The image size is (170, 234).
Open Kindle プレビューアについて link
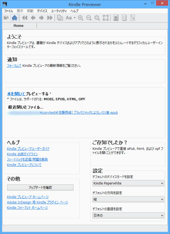click(24, 165)
